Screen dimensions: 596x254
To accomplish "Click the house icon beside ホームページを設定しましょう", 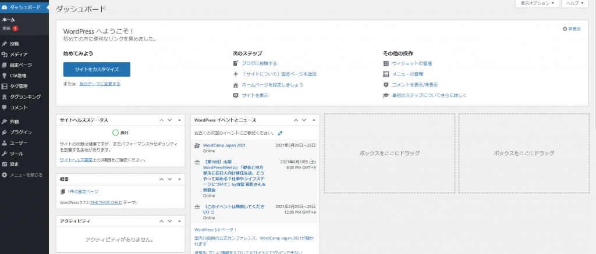I will (236, 85).
